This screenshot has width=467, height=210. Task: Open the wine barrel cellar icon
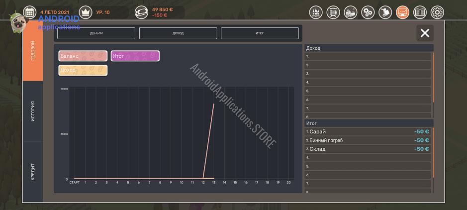tap(333, 12)
